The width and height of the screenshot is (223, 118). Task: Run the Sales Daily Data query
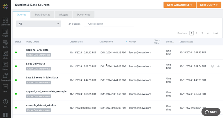point(212,66)
